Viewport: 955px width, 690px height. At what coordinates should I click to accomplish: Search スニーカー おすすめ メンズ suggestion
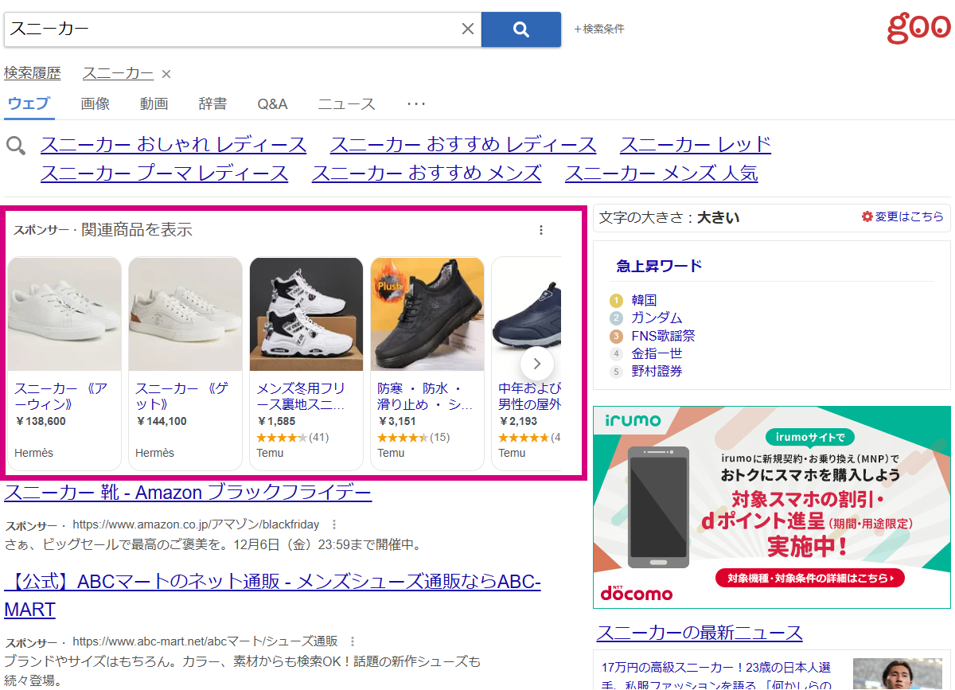(427, 173)
